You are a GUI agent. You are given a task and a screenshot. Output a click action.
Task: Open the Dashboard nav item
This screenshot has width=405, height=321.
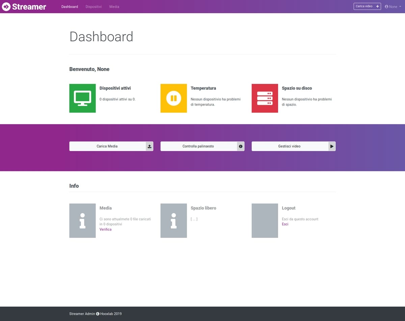click(x=70, y=7)
